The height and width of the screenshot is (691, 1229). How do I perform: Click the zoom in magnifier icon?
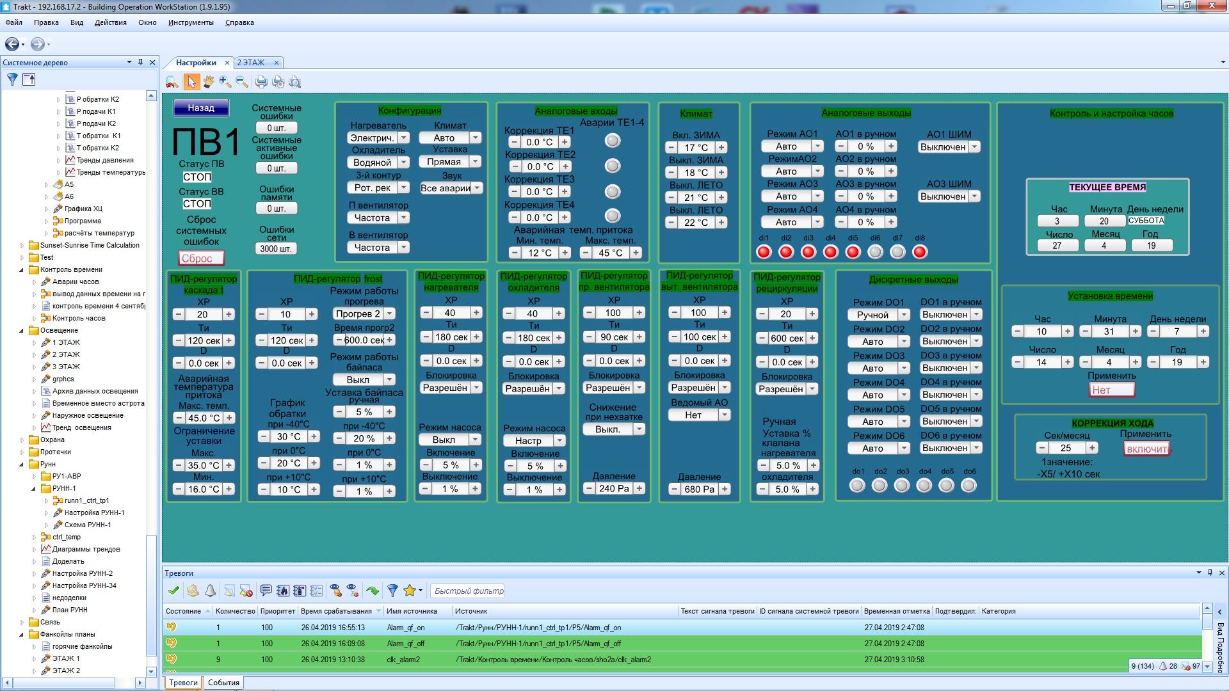[x=225, y=82]
